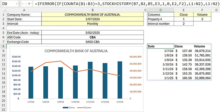
Task: Select the 'Exchange:Code' label cell
Action: click(x=24, y=42)
